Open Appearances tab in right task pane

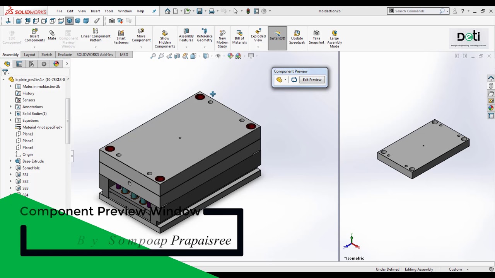point(491,108)
